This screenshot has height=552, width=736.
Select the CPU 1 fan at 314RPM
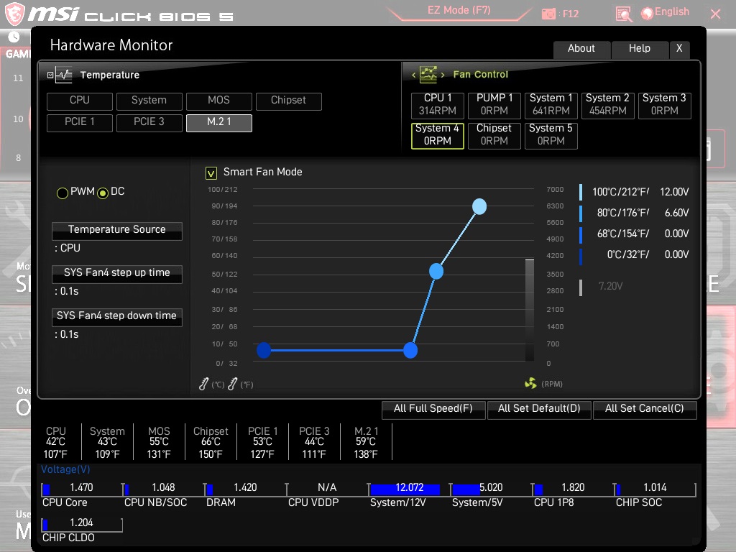click(438, 105)
